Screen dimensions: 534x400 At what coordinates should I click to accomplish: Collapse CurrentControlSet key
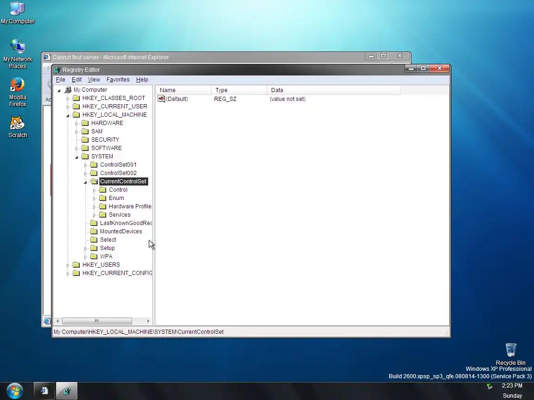pos(85,182)
